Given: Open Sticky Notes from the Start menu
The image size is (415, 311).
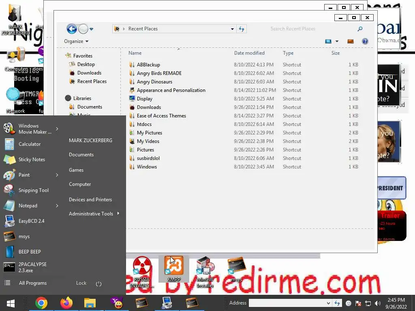Looking at the screenshot, I should (x=32, y=160).
